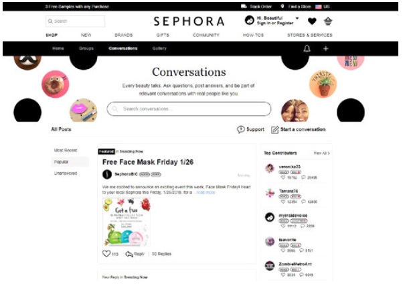403x290 pixels.
Task: Switch to the Groups tab
Action: pyautogui.click(x=86, y=48)
